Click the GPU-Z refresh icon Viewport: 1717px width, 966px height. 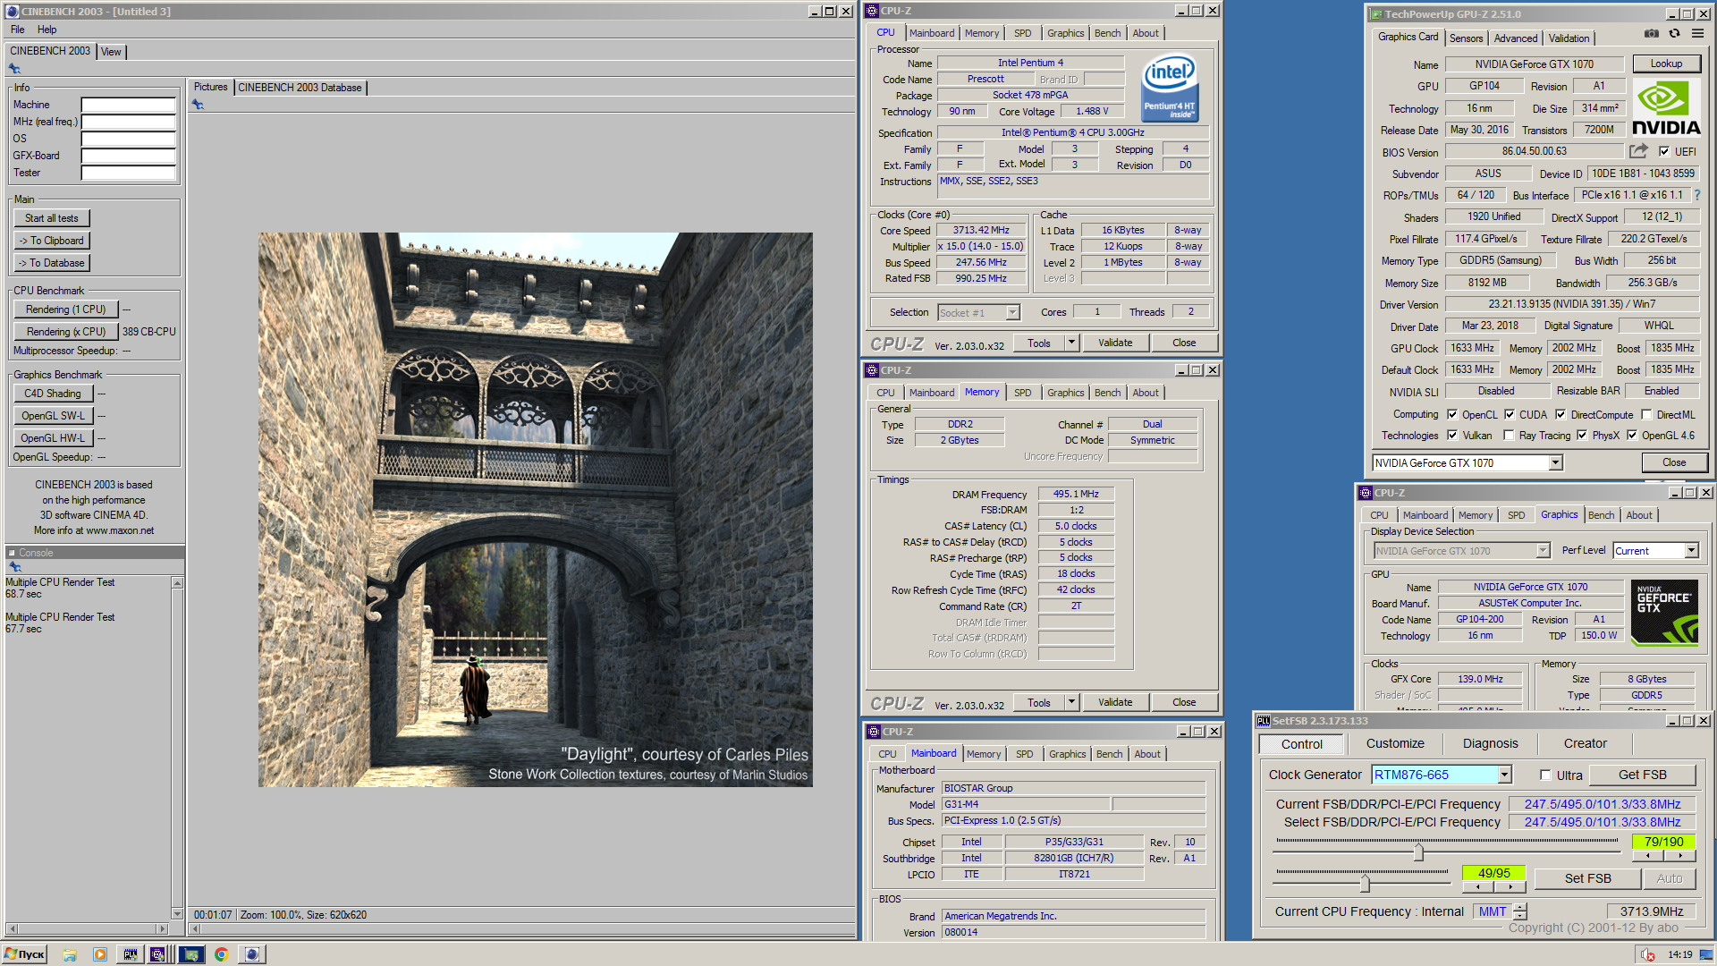click(x=1674, y=34)
